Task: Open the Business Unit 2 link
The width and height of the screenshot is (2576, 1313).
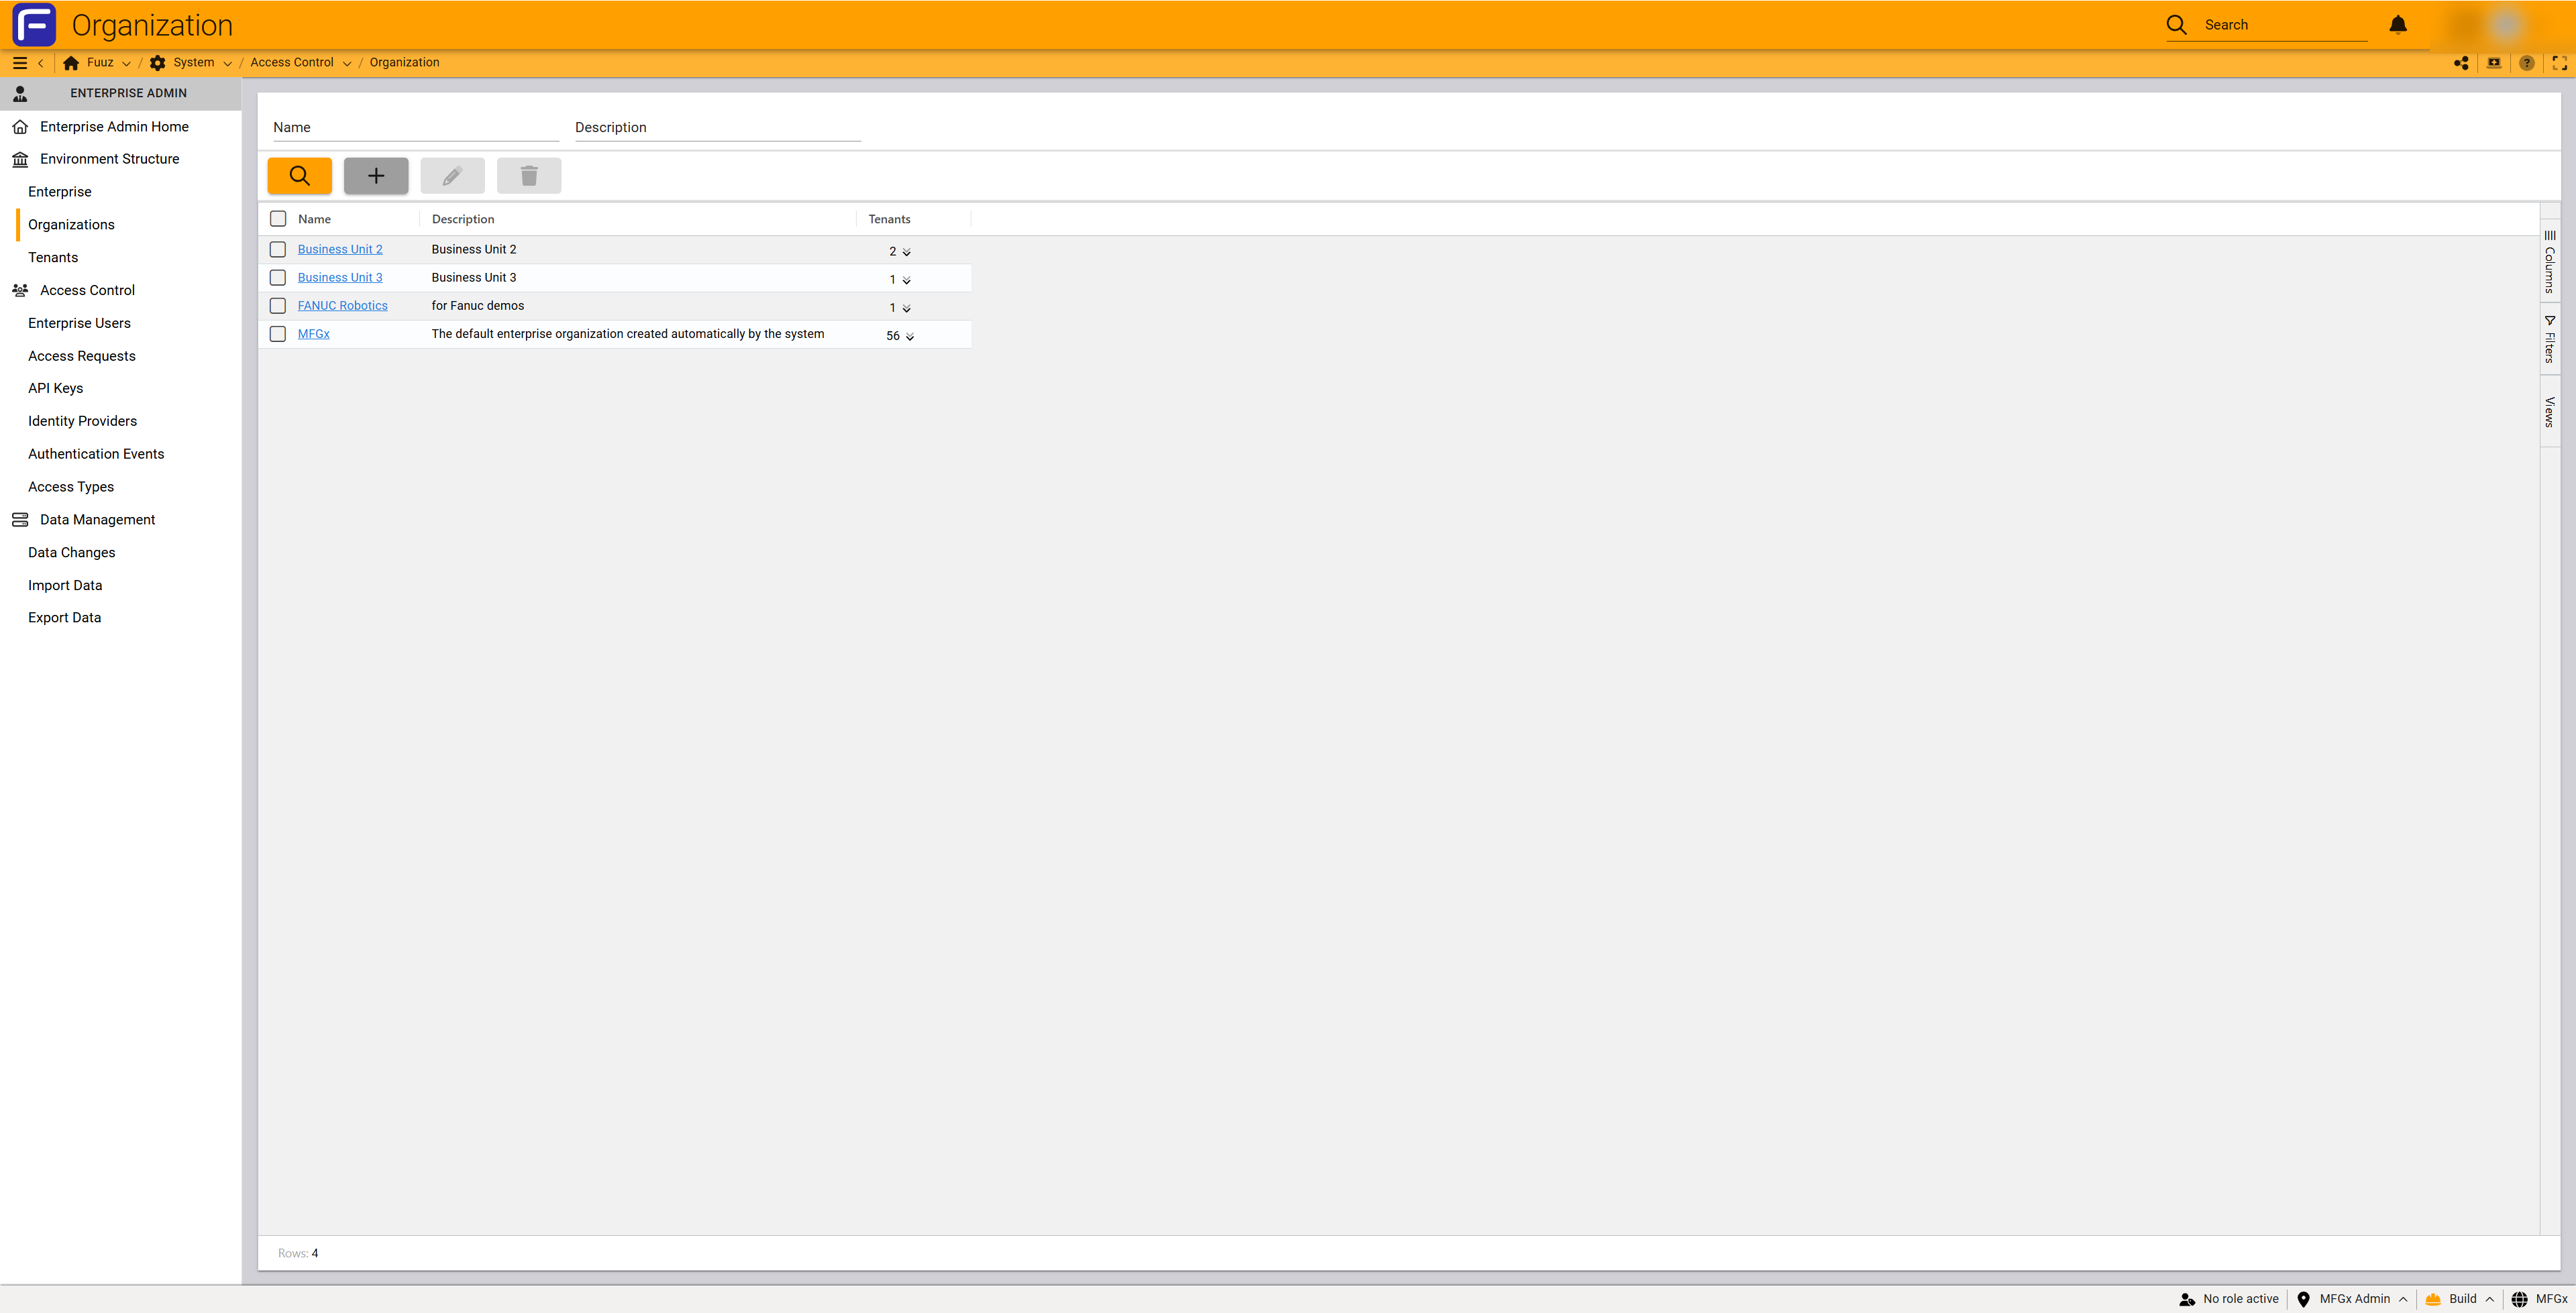Action: point(340,249)
